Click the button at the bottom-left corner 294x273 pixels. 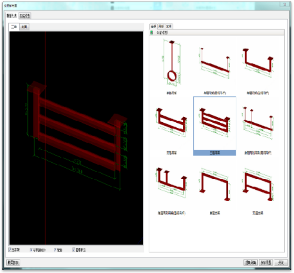coord(12,262)
